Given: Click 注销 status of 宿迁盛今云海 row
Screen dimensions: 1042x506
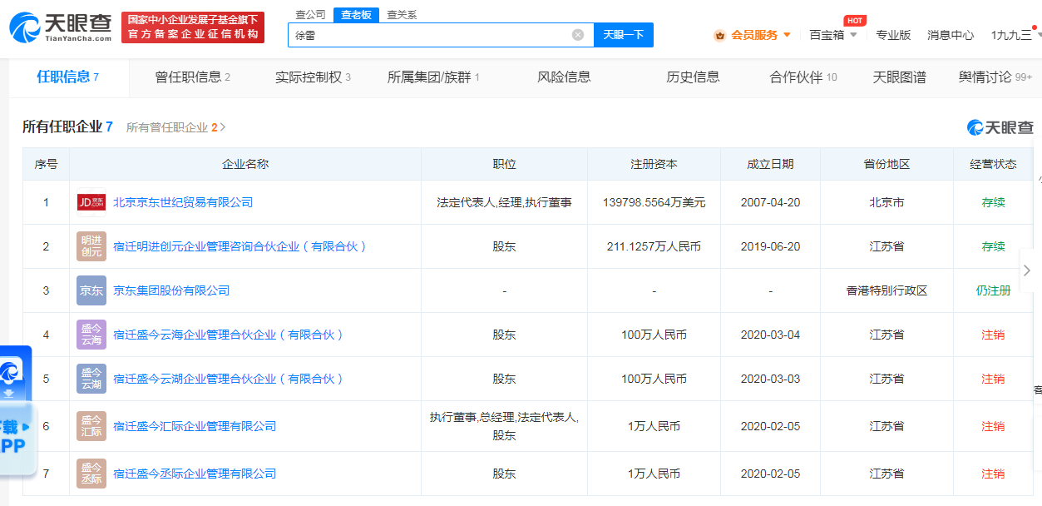Looking at the screenshot, I should point(993,335).
